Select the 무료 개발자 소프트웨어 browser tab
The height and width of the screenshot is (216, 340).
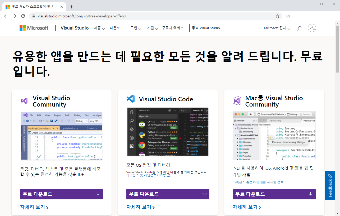coord(34,7)
